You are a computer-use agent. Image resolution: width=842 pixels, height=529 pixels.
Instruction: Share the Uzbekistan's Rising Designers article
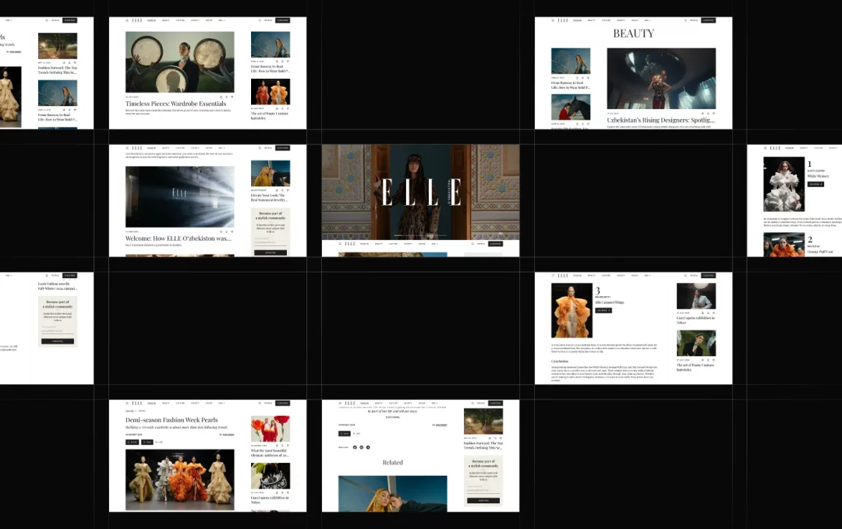tap(703, 113)
